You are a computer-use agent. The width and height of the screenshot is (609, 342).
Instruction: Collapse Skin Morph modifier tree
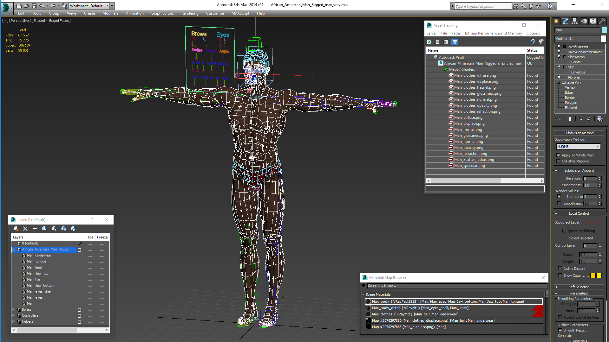pos(565,57)
